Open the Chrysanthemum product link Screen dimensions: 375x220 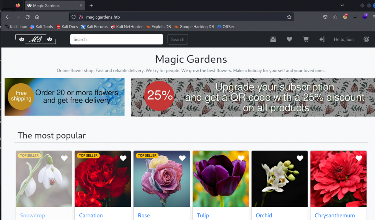pyautogui.click(x=335, y=215)
